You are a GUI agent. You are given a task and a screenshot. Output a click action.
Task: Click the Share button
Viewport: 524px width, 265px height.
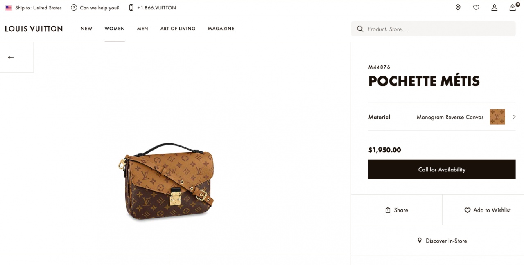click(397, 210)
